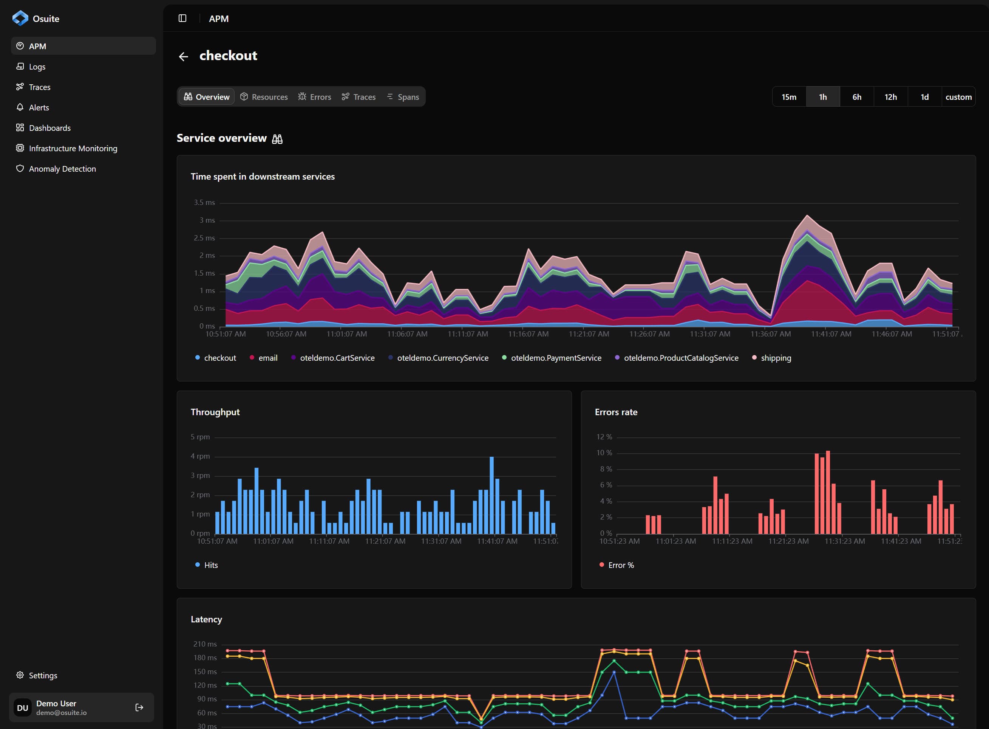Select Traces from the sidebar
The height and width of the screenshot is (729, 989).
pyautogui.click(x=39, y=87)
